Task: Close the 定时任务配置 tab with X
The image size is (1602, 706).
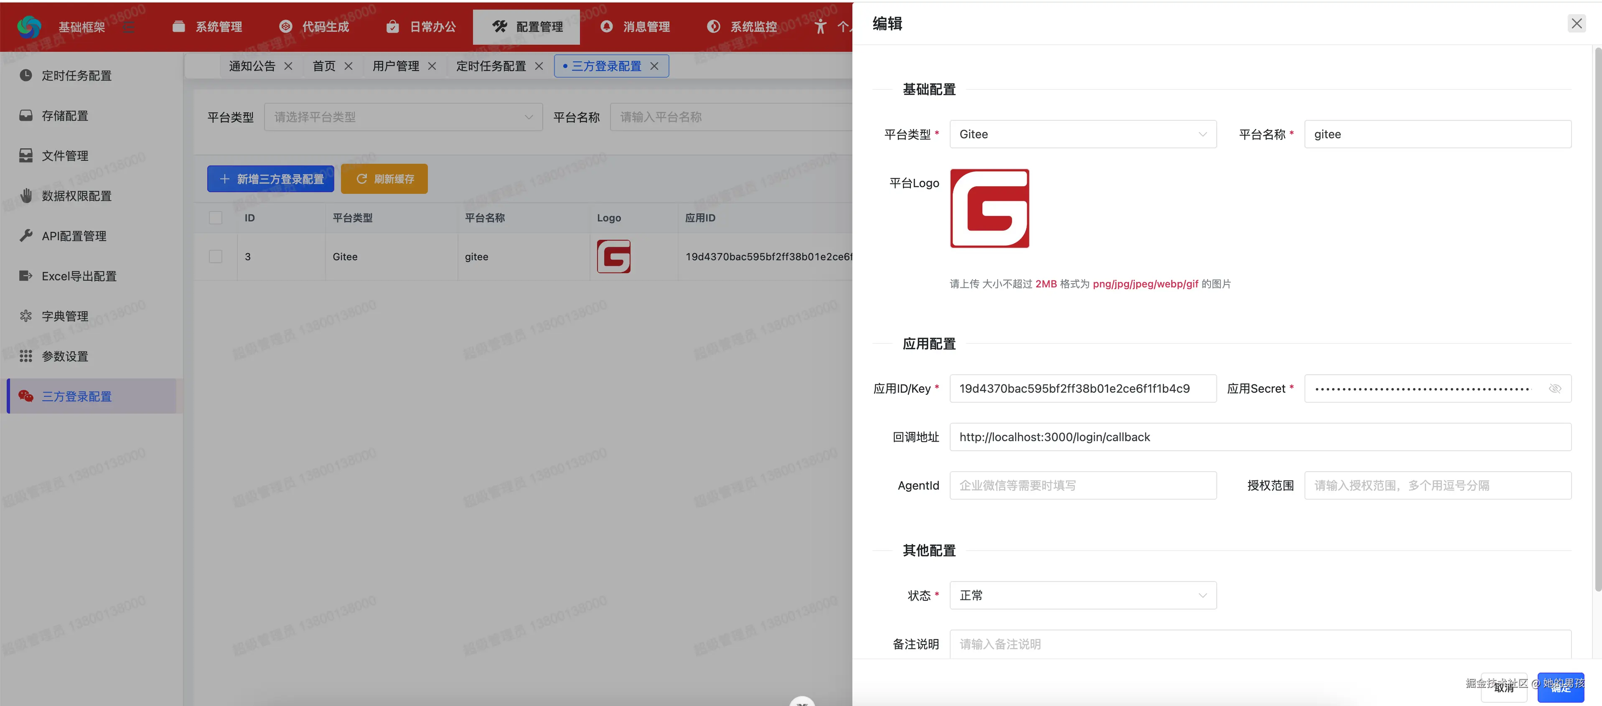Action: pyautogui.click(x=539, y=66)
